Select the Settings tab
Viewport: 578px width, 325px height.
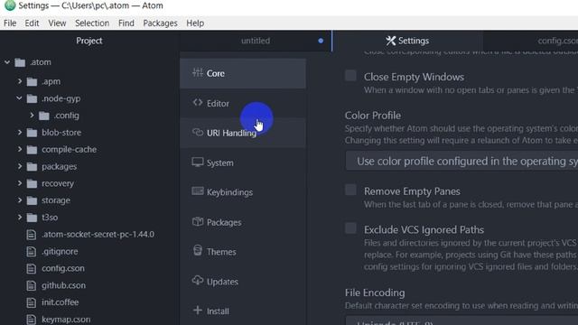tap(407, 41)
